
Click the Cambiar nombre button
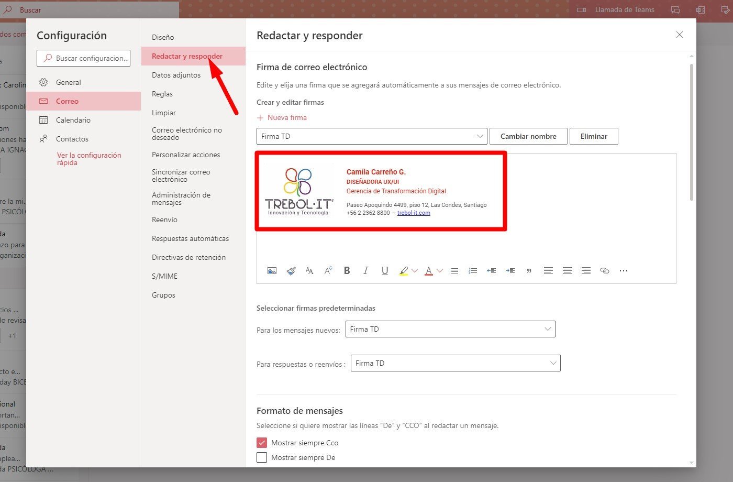[x=528, y=136]
